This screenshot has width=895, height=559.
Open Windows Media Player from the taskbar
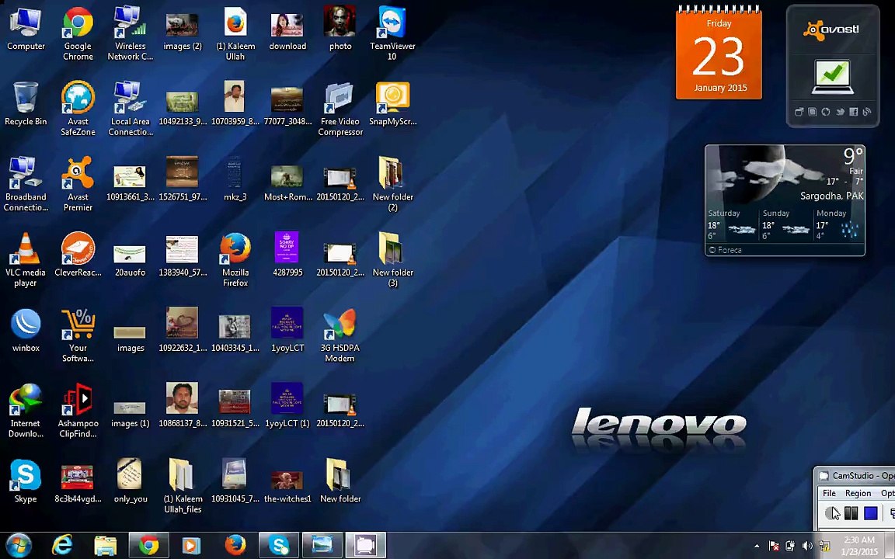(191, 545)
